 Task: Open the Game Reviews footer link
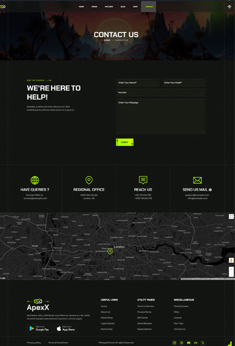145,323
